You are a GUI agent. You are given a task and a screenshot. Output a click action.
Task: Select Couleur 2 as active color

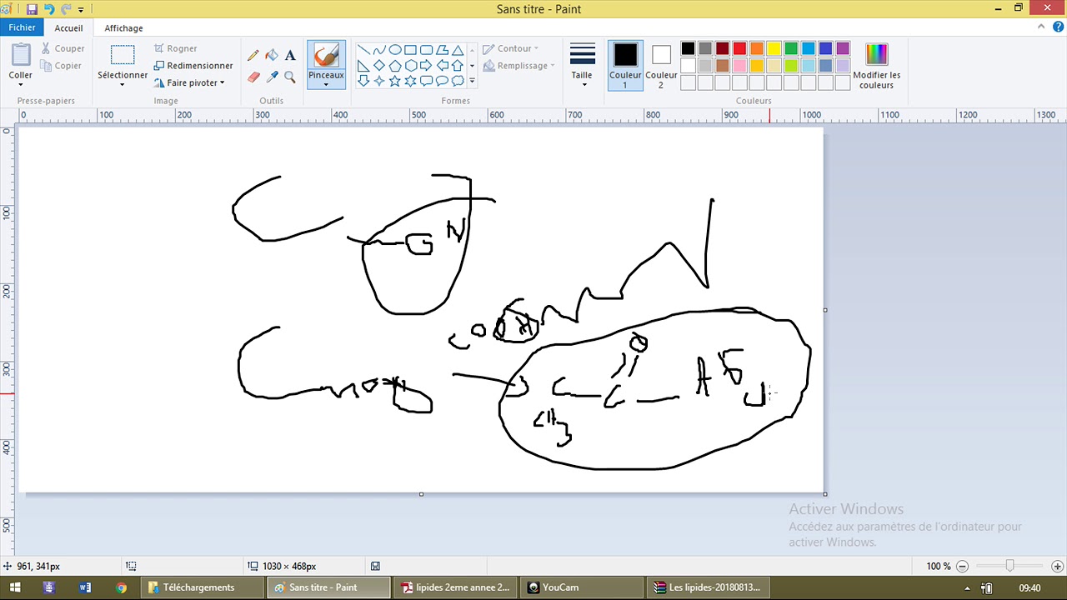pyautogui.click(x=661, y=65)
